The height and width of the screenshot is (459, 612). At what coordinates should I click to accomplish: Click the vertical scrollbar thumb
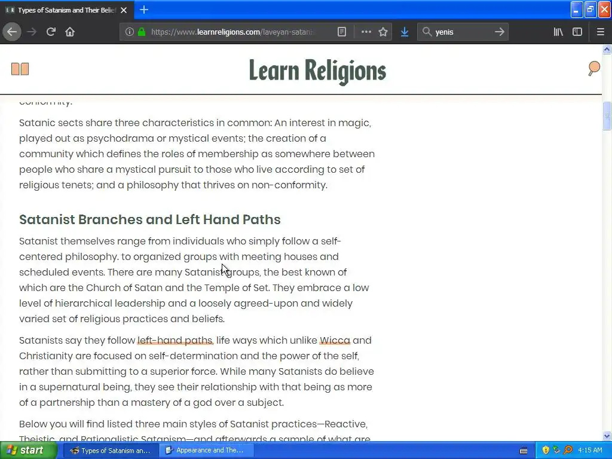click(607, 115)
